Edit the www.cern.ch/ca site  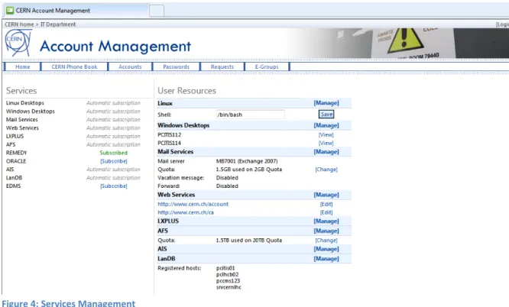(x=326, y=212)
